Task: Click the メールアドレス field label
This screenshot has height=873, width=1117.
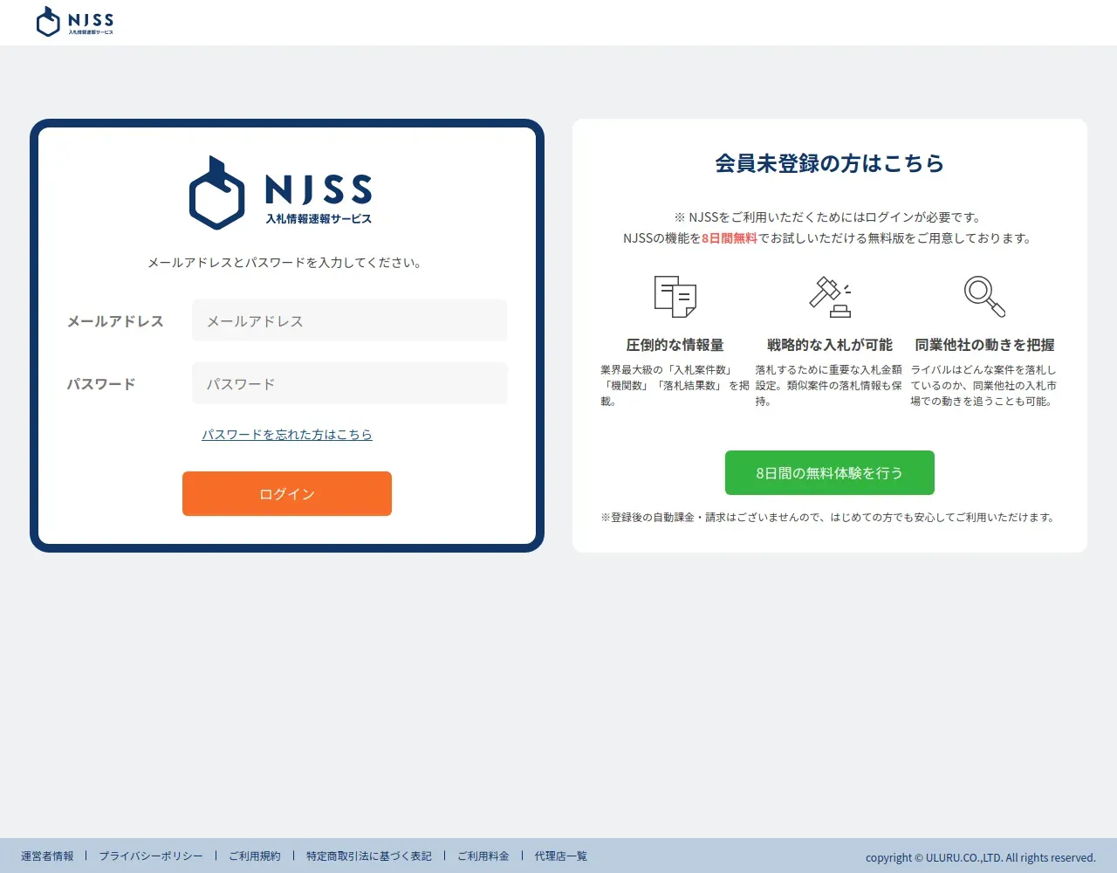Action: point(115,321)
